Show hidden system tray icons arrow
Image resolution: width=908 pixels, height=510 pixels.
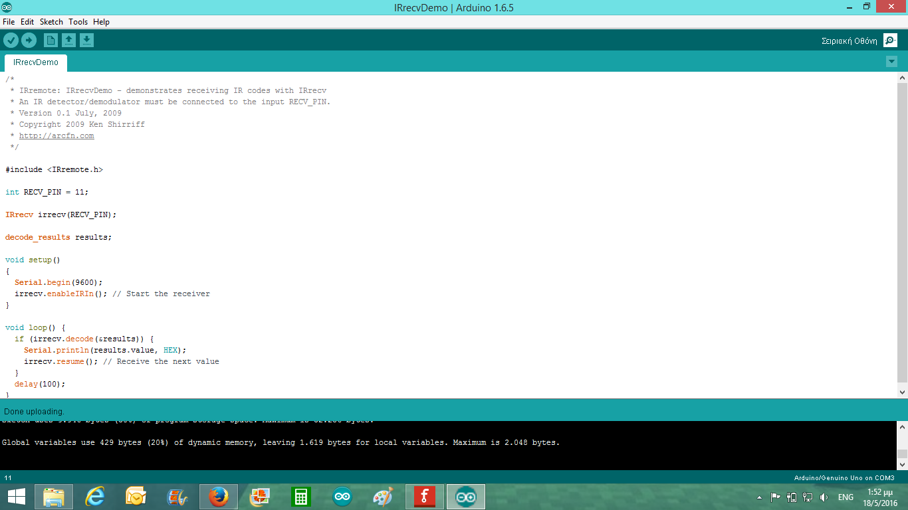point(760,497)
